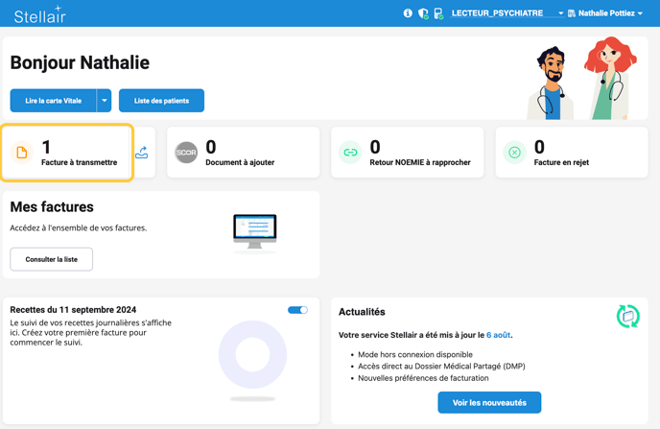Screen dimensions: 660x429
Task: Toggle the Recettes daily tracking switch
Action: (x=297, y=310)
